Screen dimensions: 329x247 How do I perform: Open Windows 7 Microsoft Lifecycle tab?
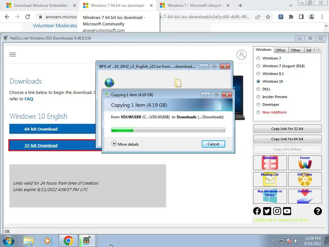[x=194, y=5]
